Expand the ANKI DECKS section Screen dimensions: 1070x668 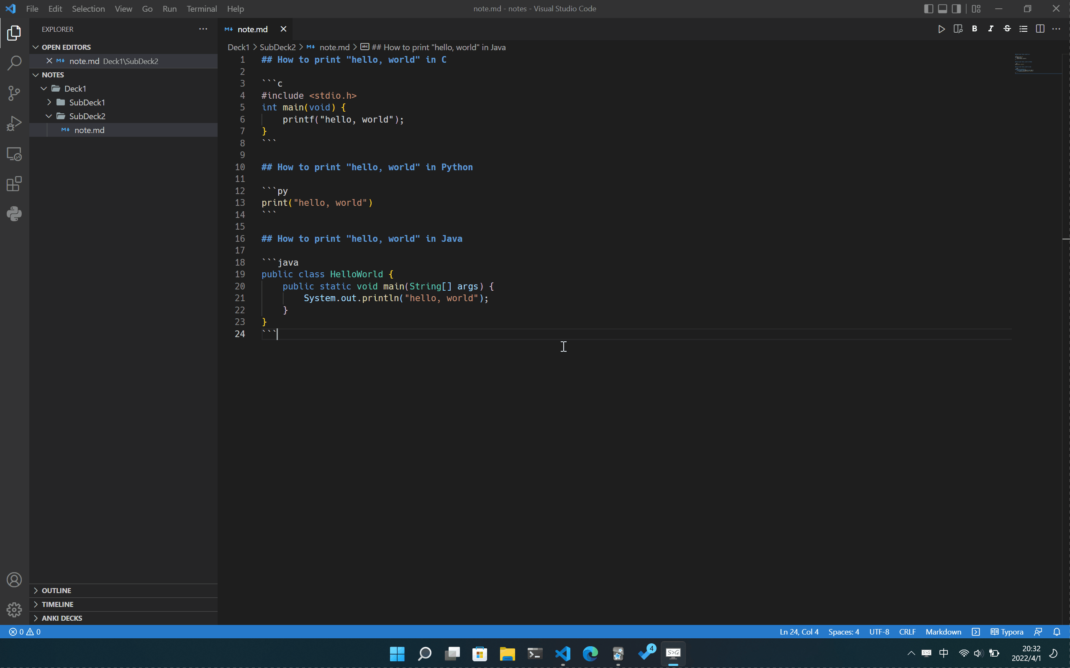coord(62,618)
